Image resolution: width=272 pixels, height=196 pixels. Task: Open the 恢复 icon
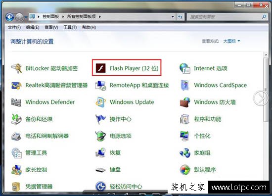(x=100, y=153)
